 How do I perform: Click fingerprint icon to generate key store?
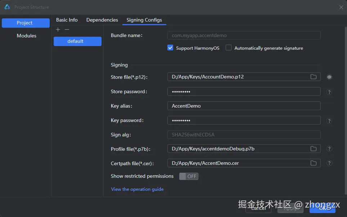point(329,77)
